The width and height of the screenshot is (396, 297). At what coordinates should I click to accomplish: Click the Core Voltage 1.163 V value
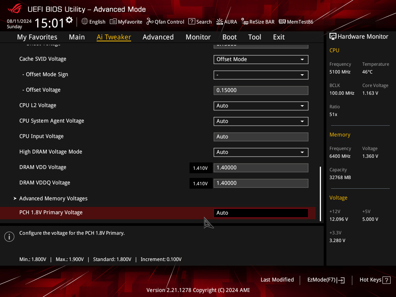coord(370,93)
